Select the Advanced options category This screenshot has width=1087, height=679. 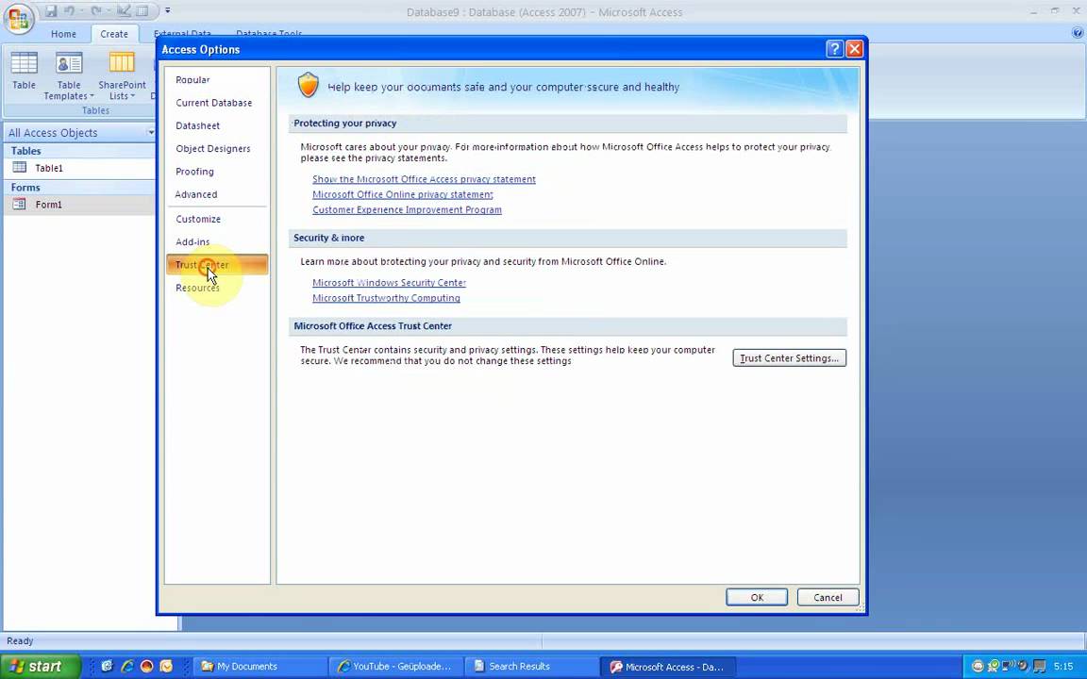point(217,194)
